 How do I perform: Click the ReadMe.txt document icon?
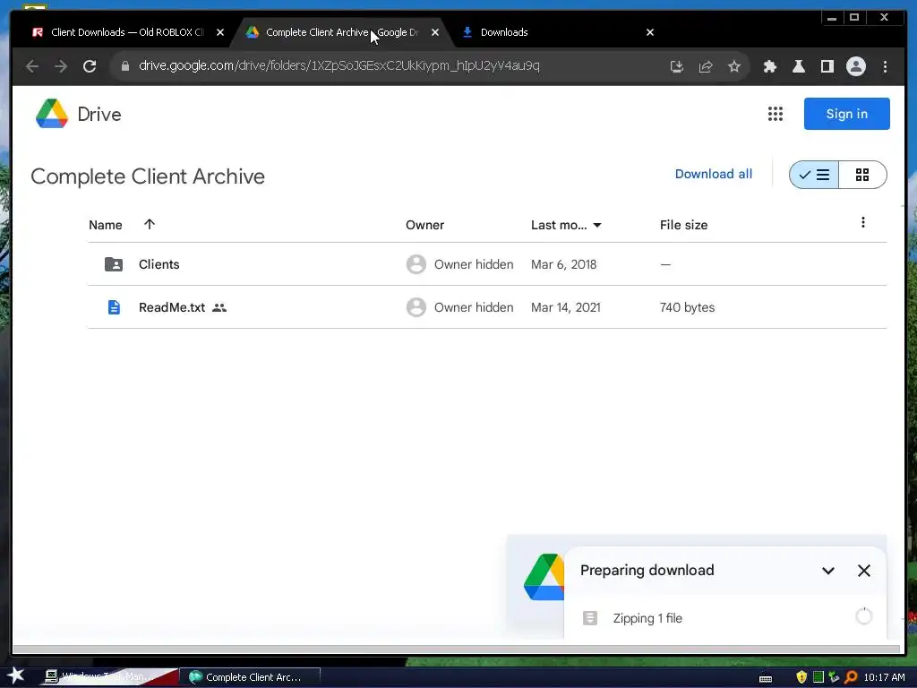tap(114, 307)
